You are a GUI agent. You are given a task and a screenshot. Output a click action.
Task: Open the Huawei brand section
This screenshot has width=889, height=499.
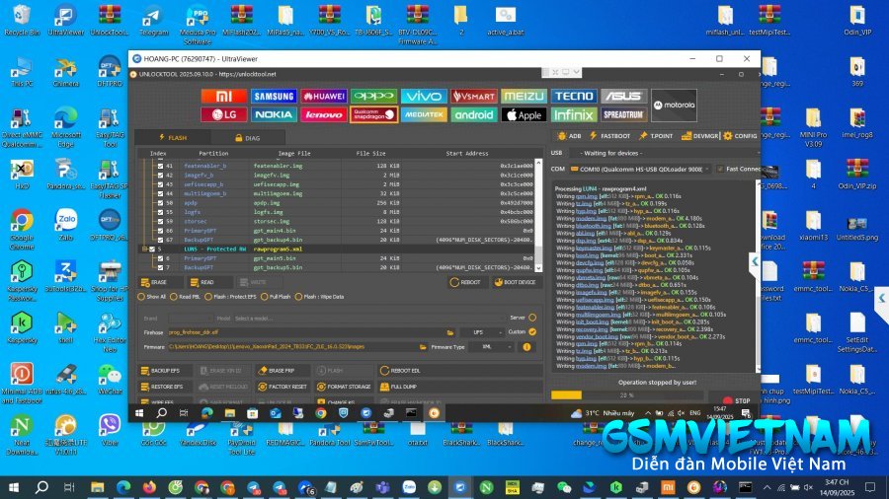click(x=324, y=97)
